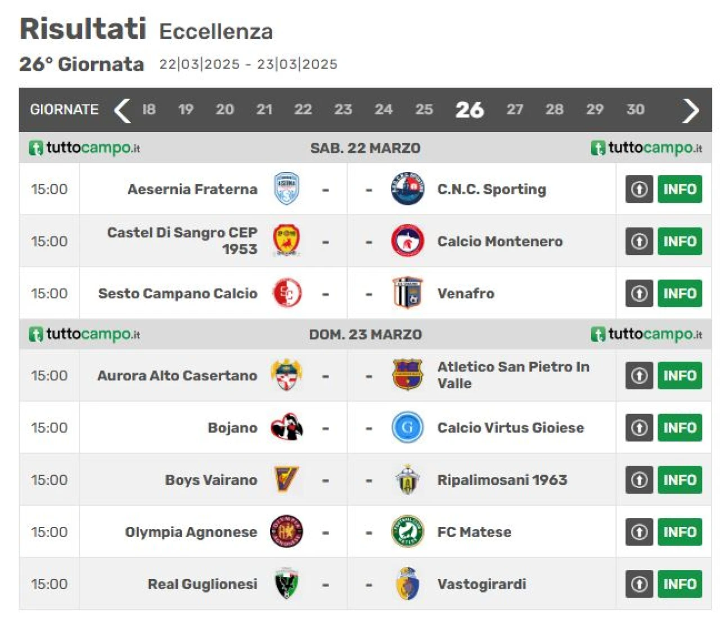720x619 pixels.
Task: Open the Ripalimosani 1963 team link
Action: click(x=502, y=480)
